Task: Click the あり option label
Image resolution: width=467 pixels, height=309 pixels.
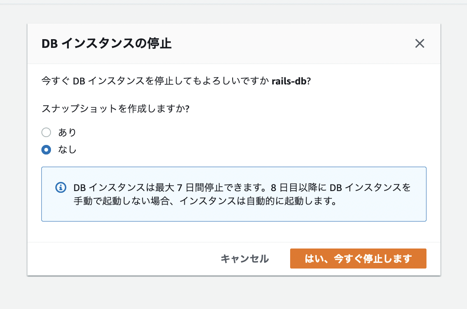Action: pos(67,132)
